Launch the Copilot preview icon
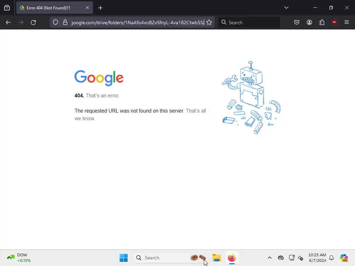This screenshot has height=266, width=355. pyautogui.click(x=344, y=258)
